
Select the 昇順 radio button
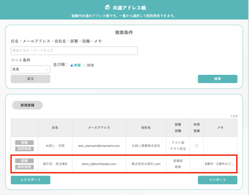(x=72, y=65)
